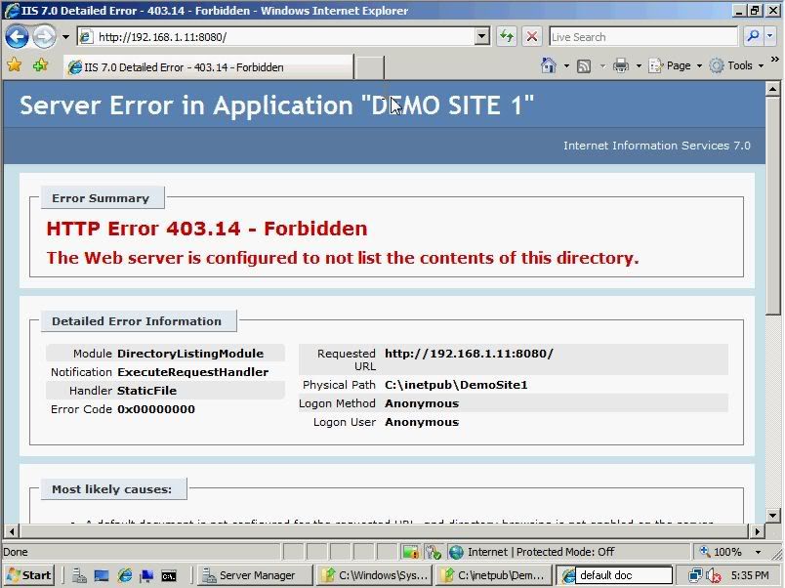Click the green Refresh page icon
This screenshot has height=588, width=785.
click(x=507, y=36)
